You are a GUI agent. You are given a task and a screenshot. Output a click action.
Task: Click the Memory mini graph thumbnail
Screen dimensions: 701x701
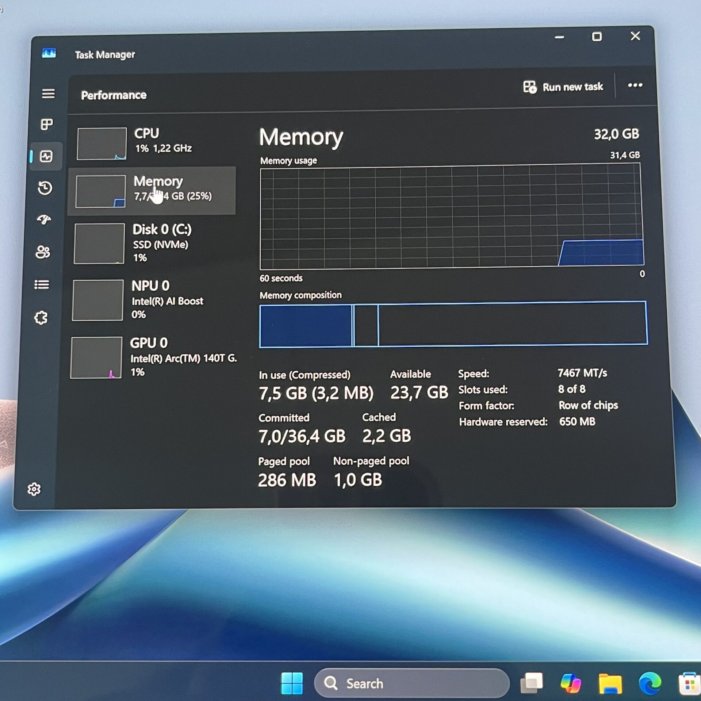pos(100,191)
